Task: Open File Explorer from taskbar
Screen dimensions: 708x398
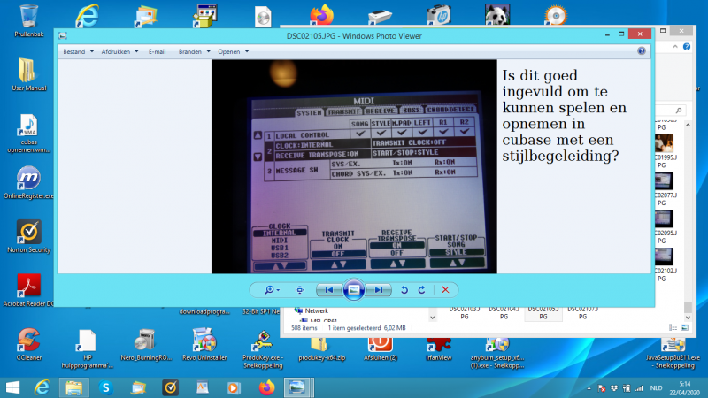Action: click(x=74, y=387)
